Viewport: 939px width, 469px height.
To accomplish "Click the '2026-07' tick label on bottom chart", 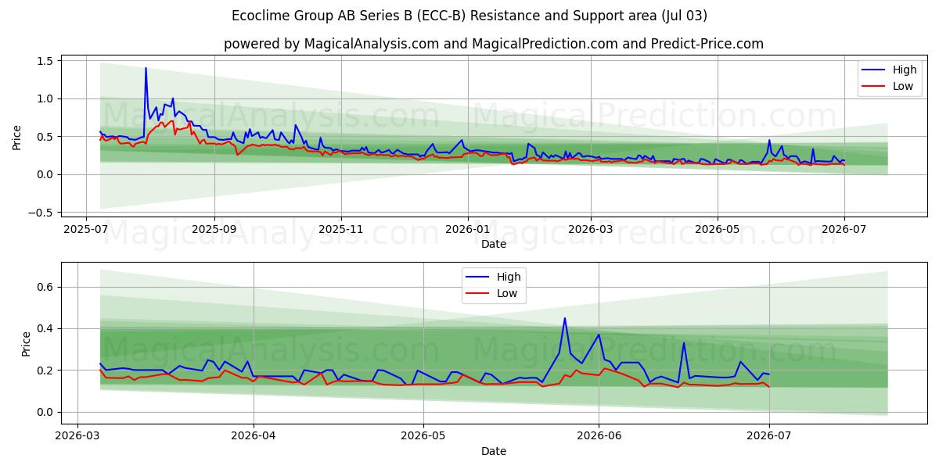I will pyautogui.click(x=769, y=438).
